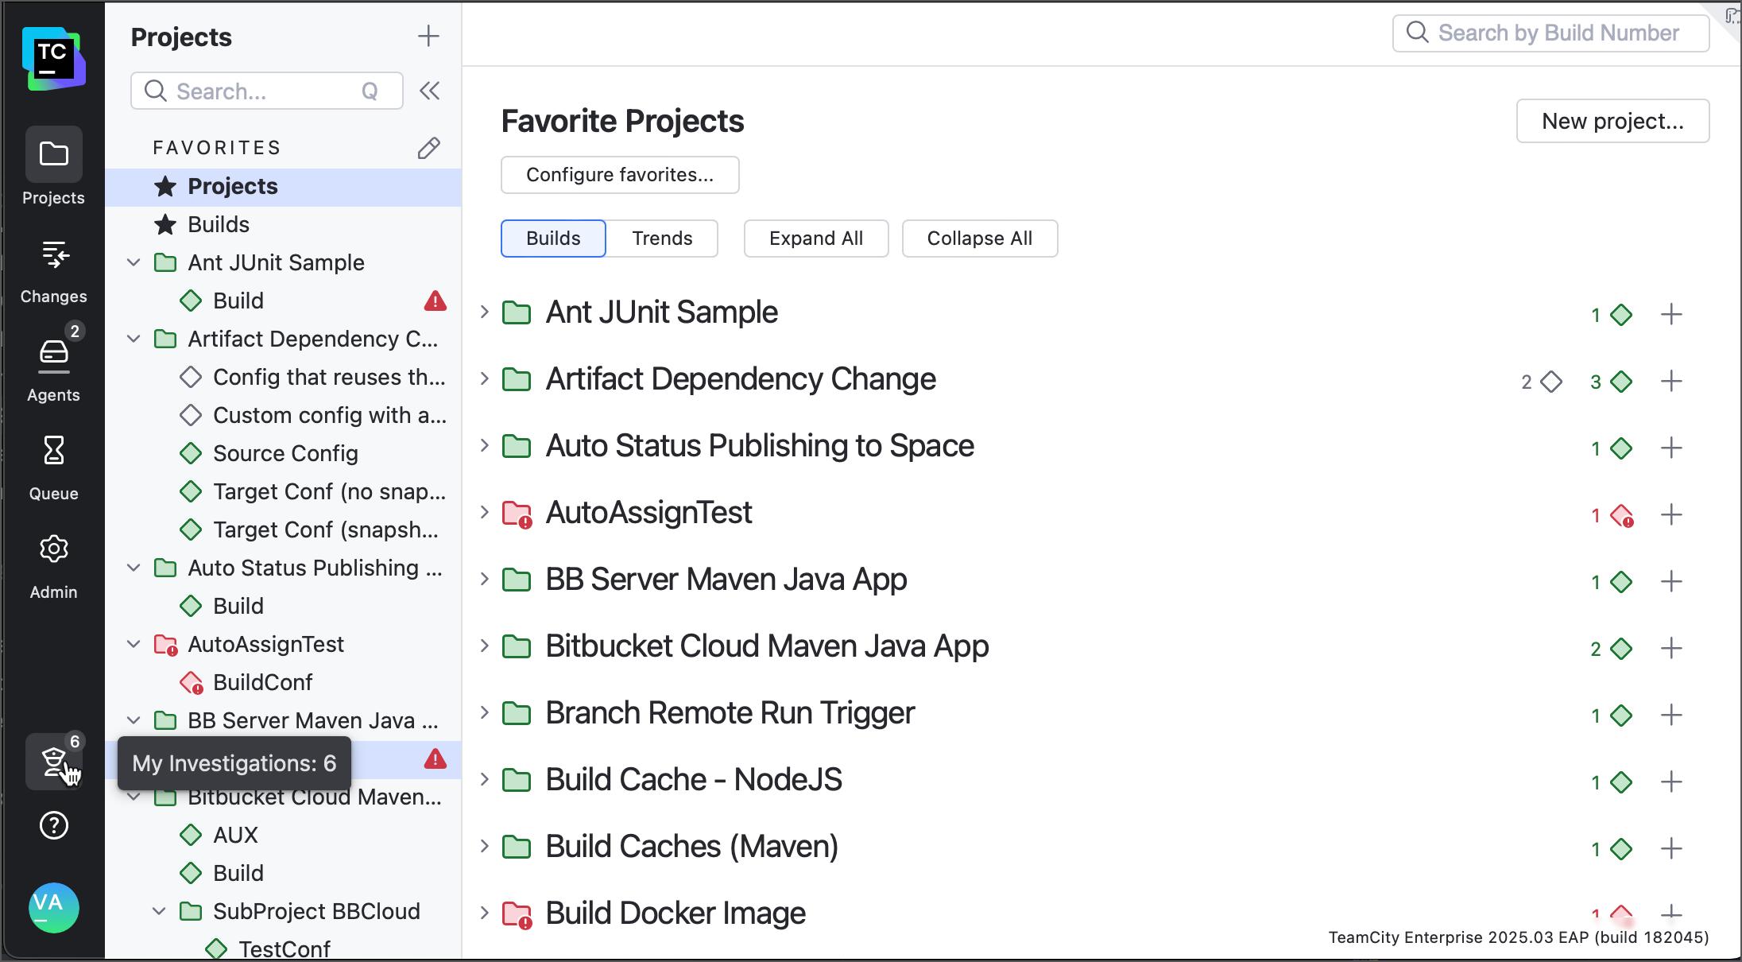The height and width of the screenshot is (962, 1742).
Task: Expand Ant JUnit Sample project row
Action: (484, 312)
